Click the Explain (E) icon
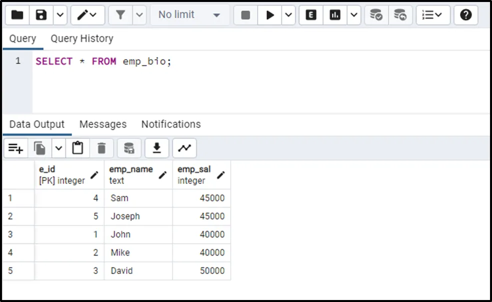This screenshot has width=492, height=302. [x=311, y=15]
